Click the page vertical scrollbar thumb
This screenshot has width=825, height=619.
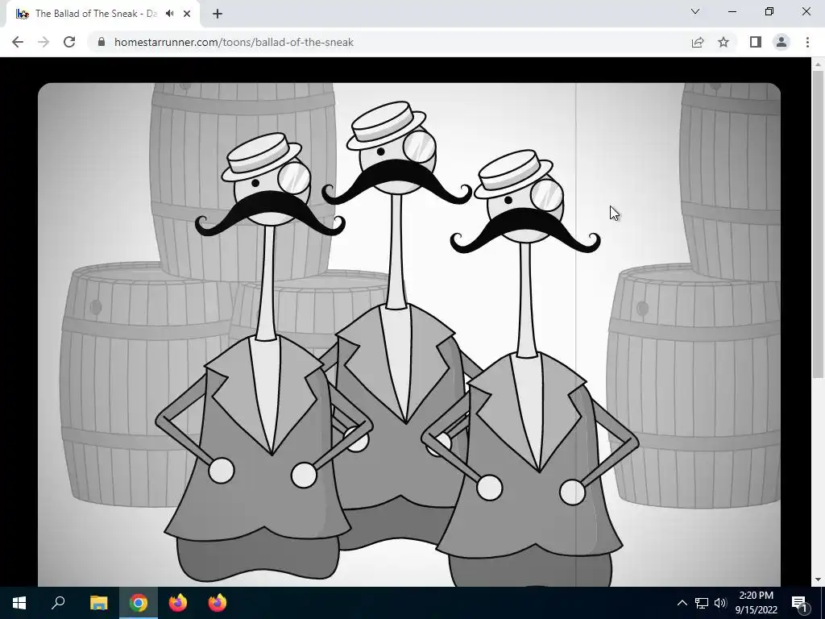[x=818, y=224]
